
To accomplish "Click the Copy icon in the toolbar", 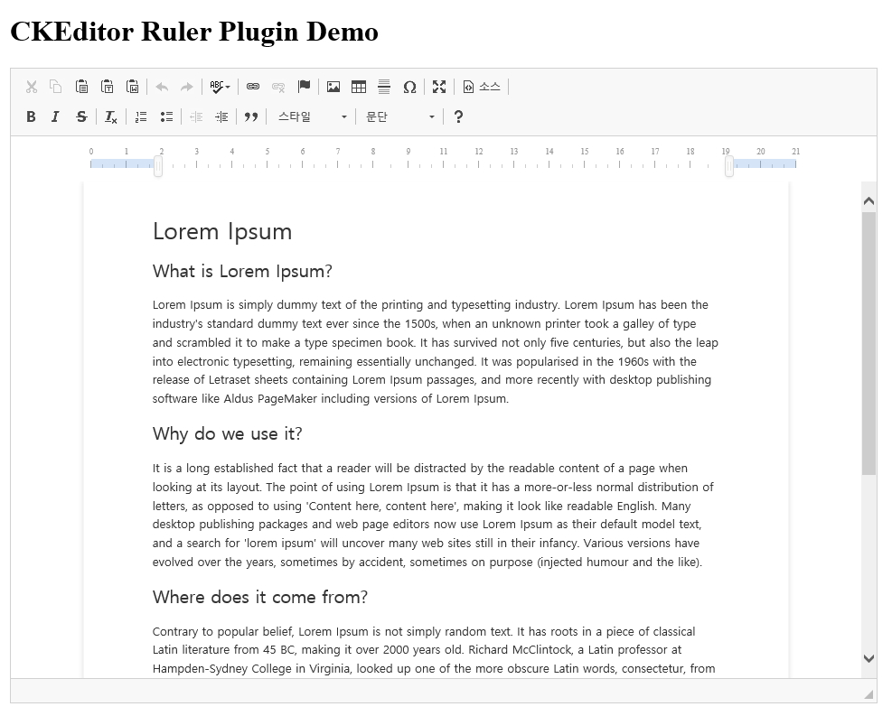I will point(56,87).
